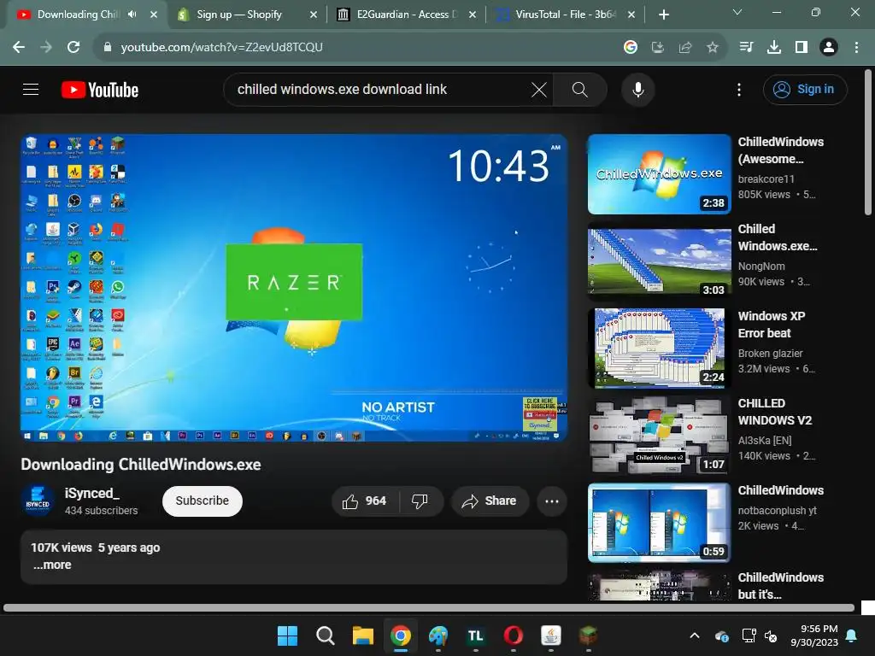Subscribe to the iSynced_ channel

click(202, 501)
